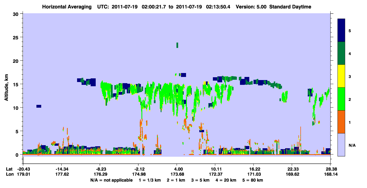Viewport: 367px width, 188px height.
Task: Click the '5 = 80 km' legend note
Action: (253, 180)
